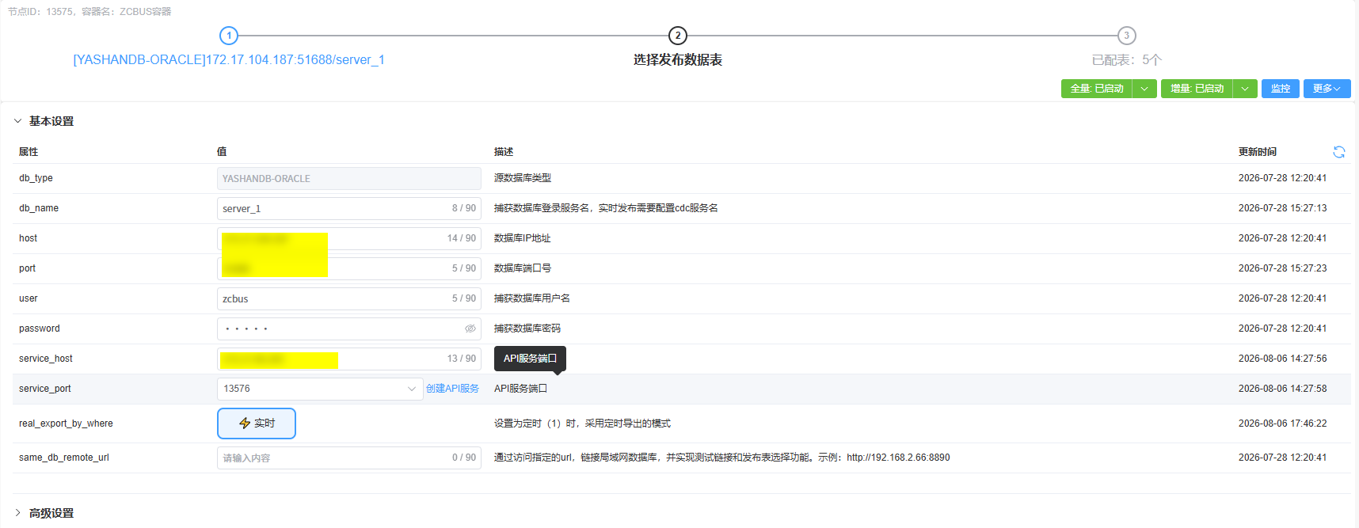The height and width of the screenshot is (528, 1359).
Task: Click the 全量: 已启动 button
Action: [1097, 89]
